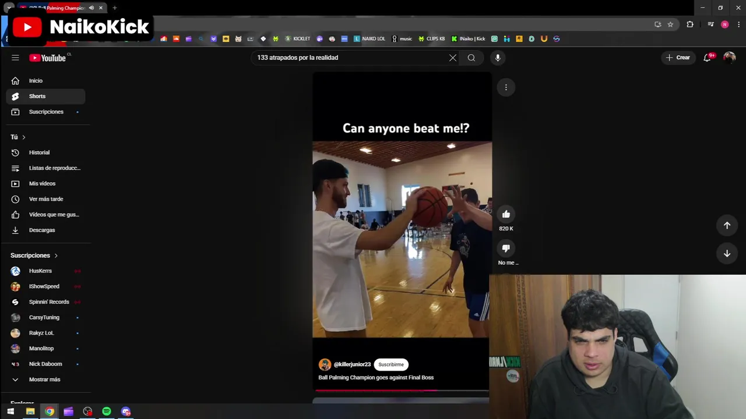The height and width of the screenshot is (419, 746).
Task: Mute the YouTube browser tab audio
Action: [x=92, y=8]
